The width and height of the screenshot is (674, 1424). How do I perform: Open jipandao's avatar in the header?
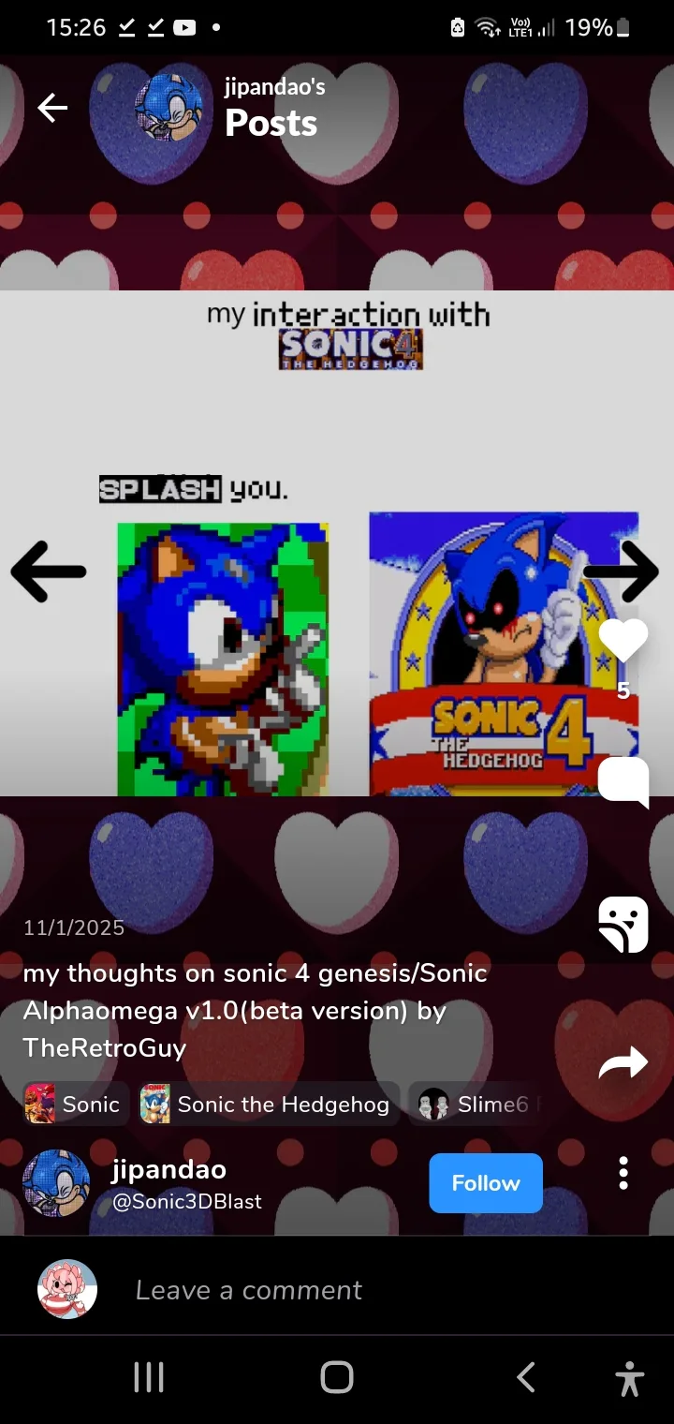point(169,108)
